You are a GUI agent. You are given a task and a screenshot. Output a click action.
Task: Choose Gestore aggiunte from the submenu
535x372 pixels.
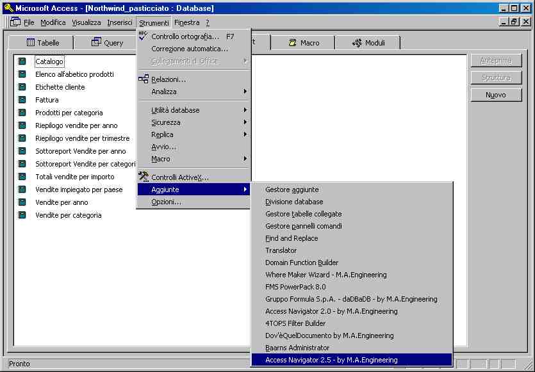292,190
